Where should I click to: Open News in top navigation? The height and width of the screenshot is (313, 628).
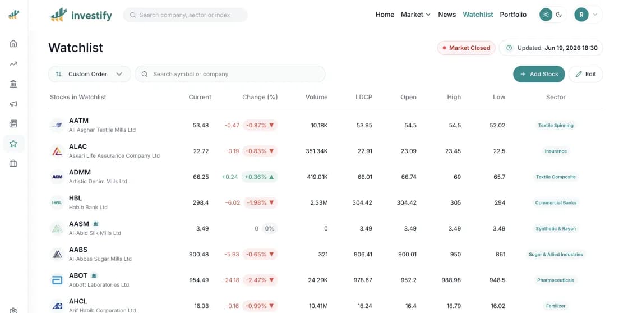pyautogui.click(x=447, y=15)
